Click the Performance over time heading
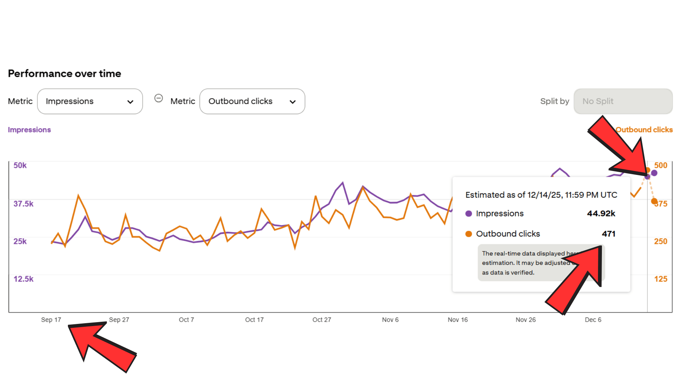The height and width of the screenshot is (384, 683). coord(64,74)
